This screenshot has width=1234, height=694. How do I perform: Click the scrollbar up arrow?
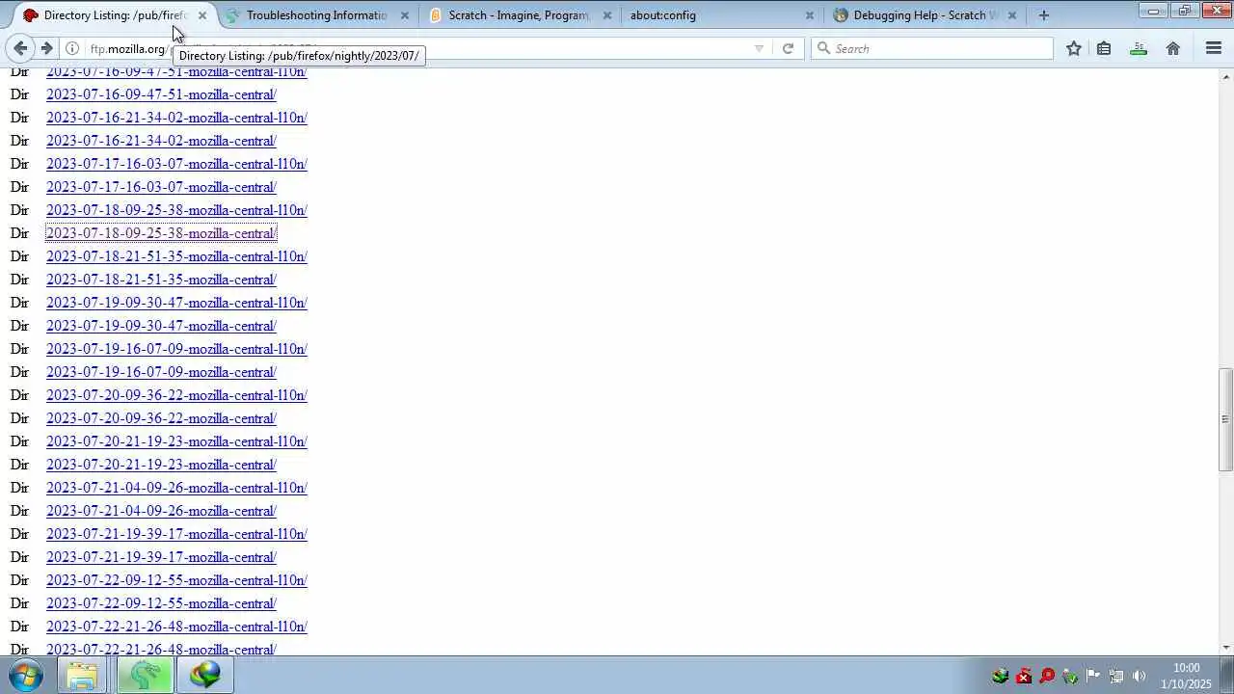[1225, 75]
